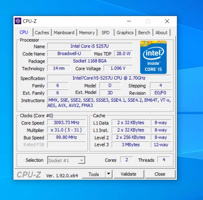Expand the Tools button dropdown arrow
The width and height of the screenshot is (203, 200).
pos(109,174)
